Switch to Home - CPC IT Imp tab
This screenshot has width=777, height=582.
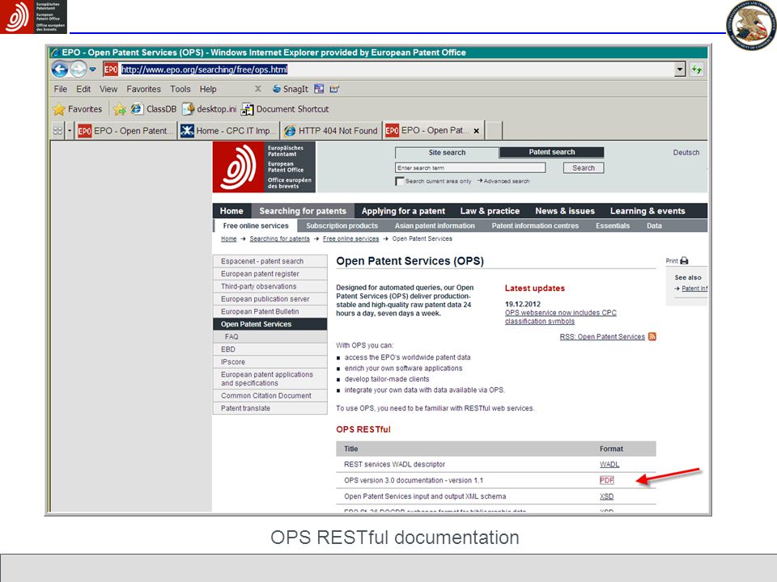[228, 131]
